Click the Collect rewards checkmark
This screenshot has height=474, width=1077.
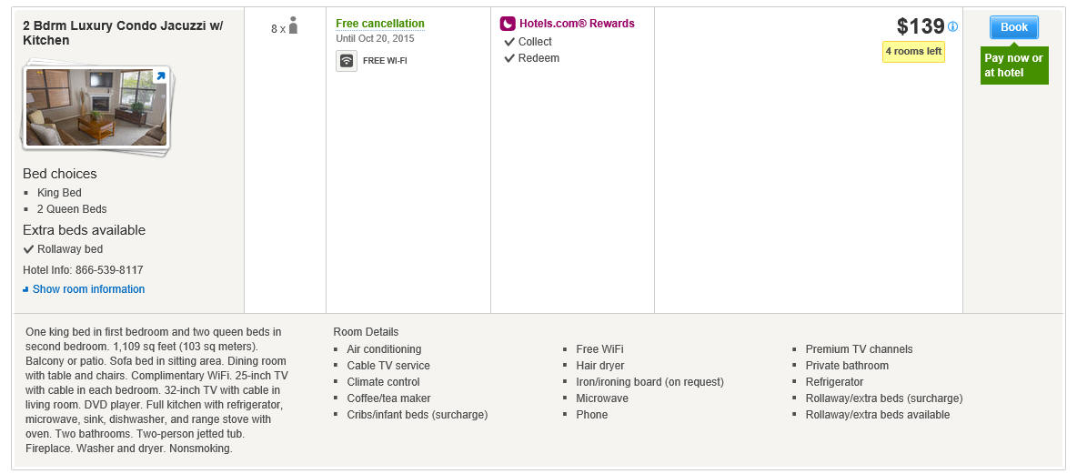(x=509, y=42)
